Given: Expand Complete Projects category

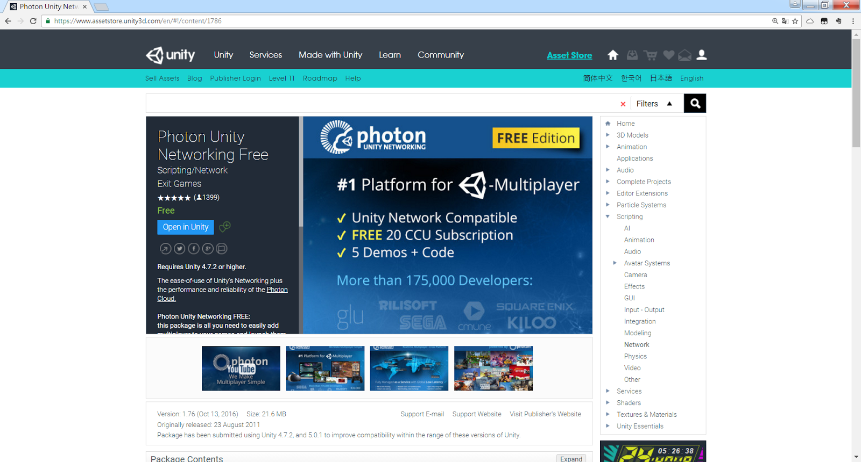Looking at the screenshot, I should (608, 182).
